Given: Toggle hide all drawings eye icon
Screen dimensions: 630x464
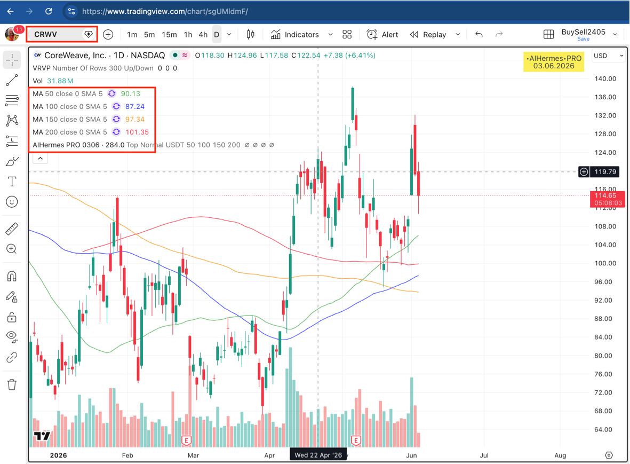Looking at the screenshot, I should coord(12,336).
